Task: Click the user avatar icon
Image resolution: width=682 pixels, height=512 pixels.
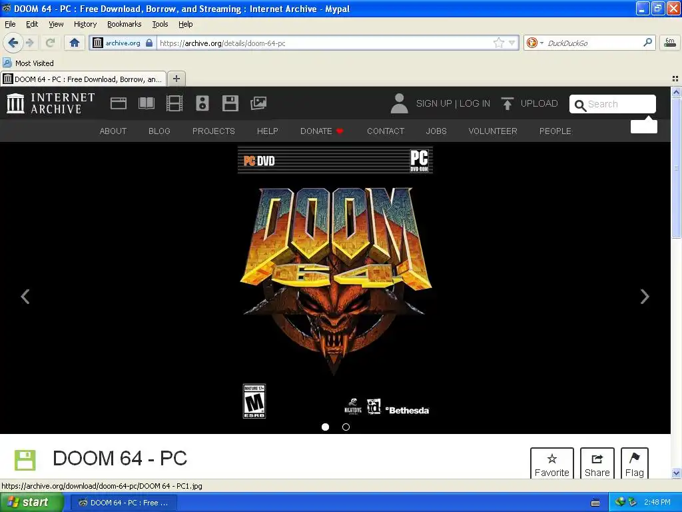Action: 400,103
